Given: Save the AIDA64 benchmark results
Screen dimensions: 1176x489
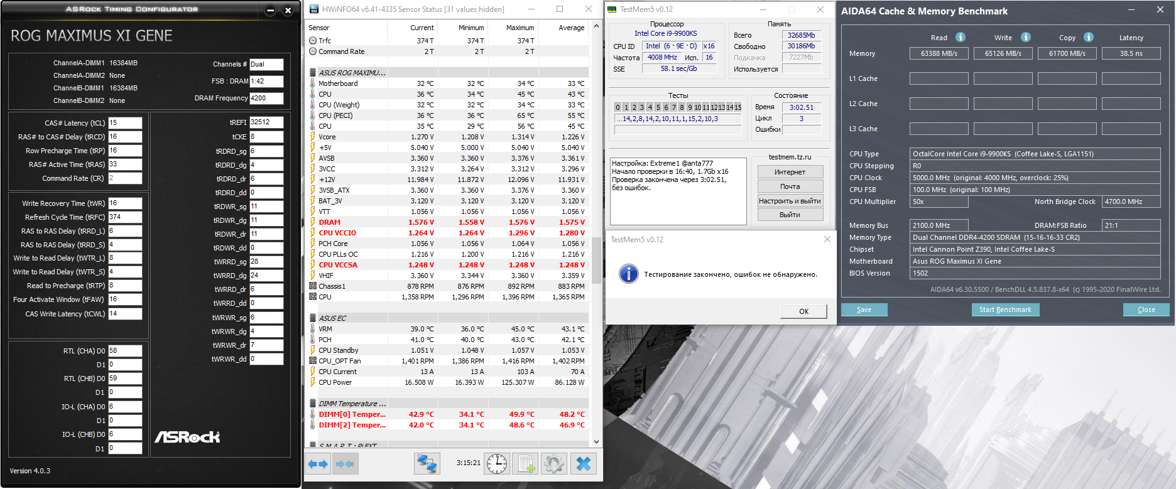Looking at the screenshot, I should tap(864, 309).
